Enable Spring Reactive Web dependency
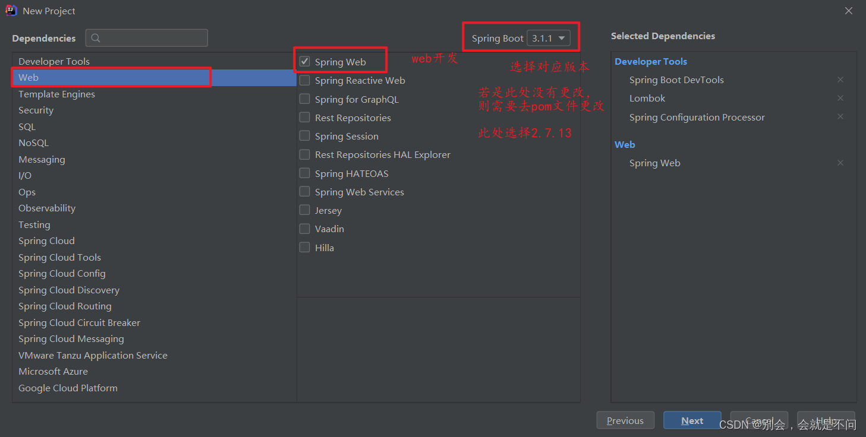866x437 pixels. [305, 80]
